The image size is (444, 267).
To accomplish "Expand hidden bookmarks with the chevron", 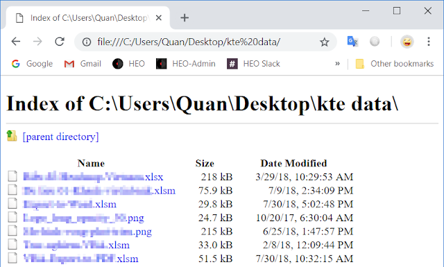I will point(337,64).
